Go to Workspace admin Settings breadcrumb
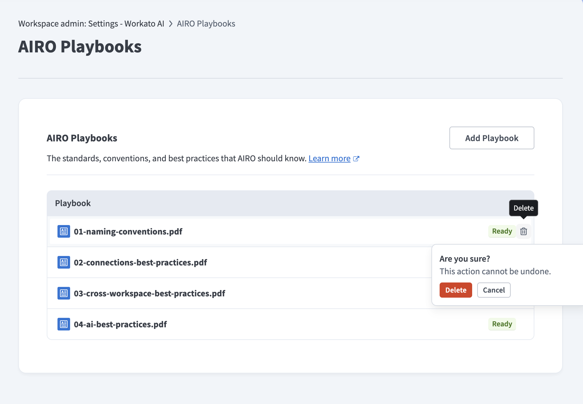This screenshot has height=404, width=583. (x=91, y=24)
